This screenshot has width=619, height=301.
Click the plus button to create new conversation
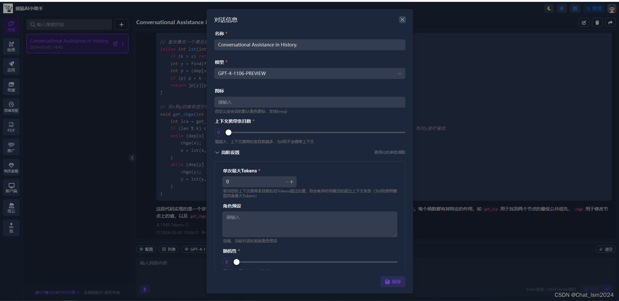121,24
